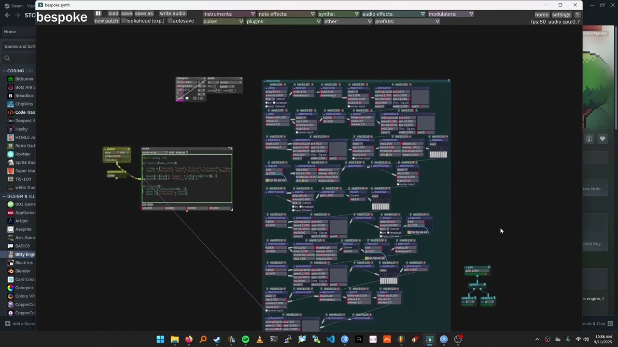The height and width of the screenshot is (347, 618).
Task: Launch Spotify from the taskbar
Action: tap(245, 340)
